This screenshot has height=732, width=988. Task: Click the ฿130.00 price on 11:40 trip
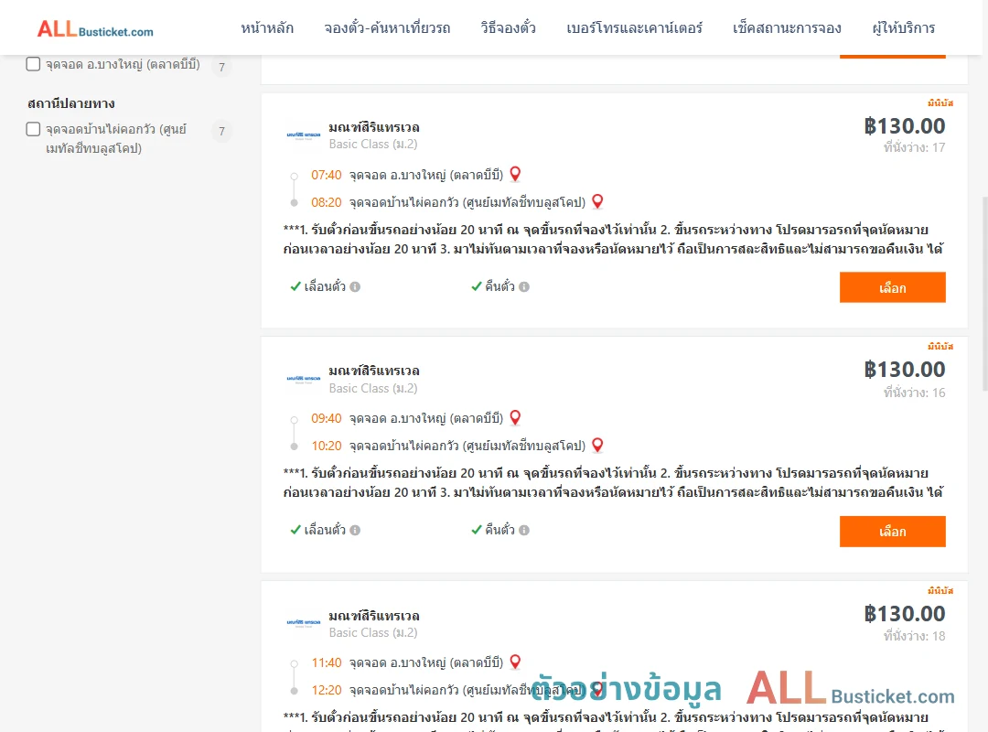(905, 613)
